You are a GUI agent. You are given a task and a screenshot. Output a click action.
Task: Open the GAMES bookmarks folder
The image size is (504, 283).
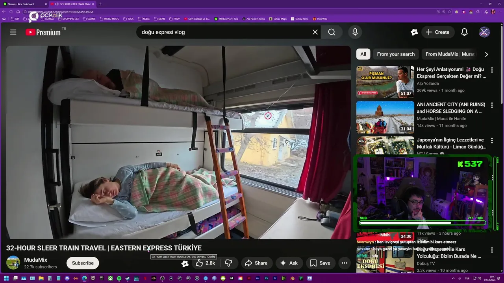[x=89, y=19]
